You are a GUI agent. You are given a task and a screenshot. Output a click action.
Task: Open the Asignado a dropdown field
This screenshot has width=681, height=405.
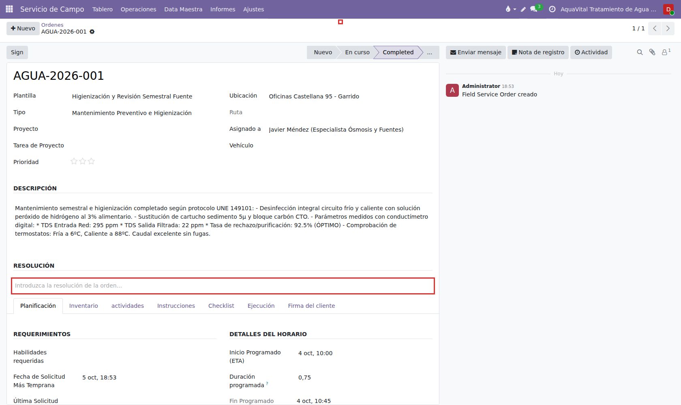[350, 130]
